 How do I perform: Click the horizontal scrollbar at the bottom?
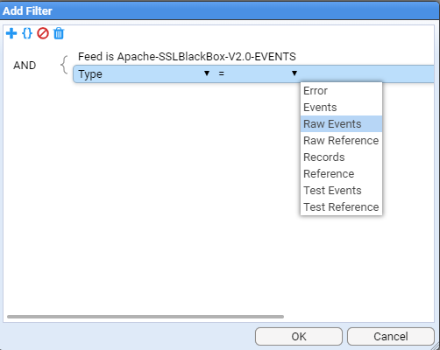pyautogui.click(x=145, y=317)
